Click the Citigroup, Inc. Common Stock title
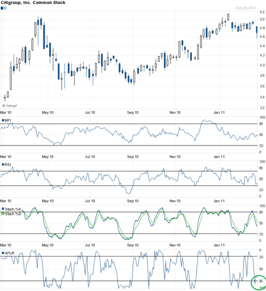266x291 pixels. pyautogui.click(x=33, y=2)
